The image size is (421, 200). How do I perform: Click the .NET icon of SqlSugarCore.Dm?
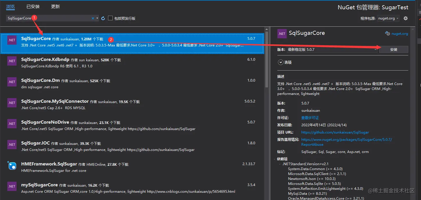[12, 82]
